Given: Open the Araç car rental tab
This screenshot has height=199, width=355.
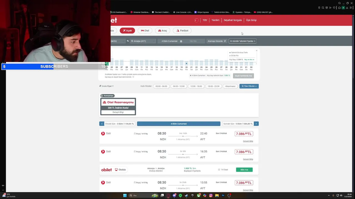Looking at the screenshot, I should point(163,31).
